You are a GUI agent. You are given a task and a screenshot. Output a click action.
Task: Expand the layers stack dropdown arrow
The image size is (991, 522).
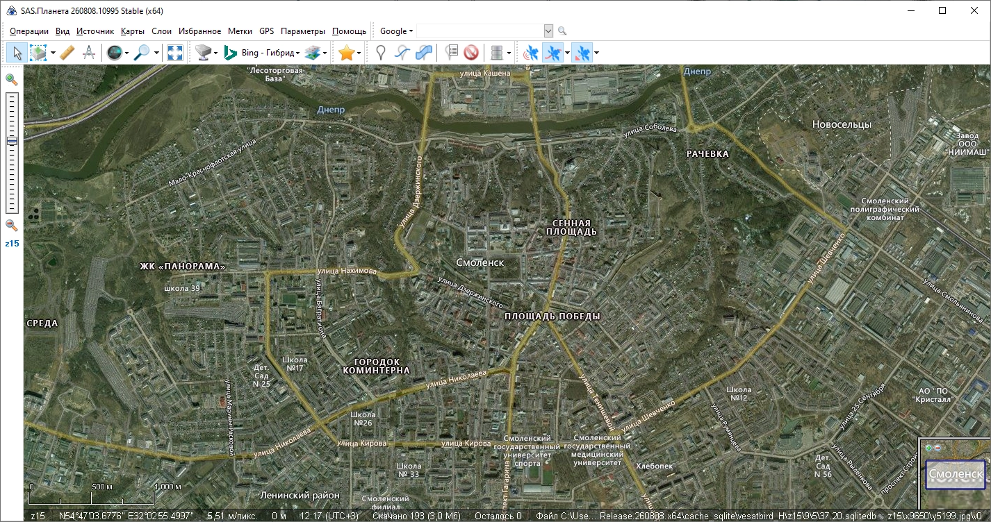click(x=325, y=53)
